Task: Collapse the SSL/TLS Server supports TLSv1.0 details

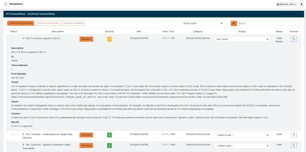Action: [x=24, y=38]
